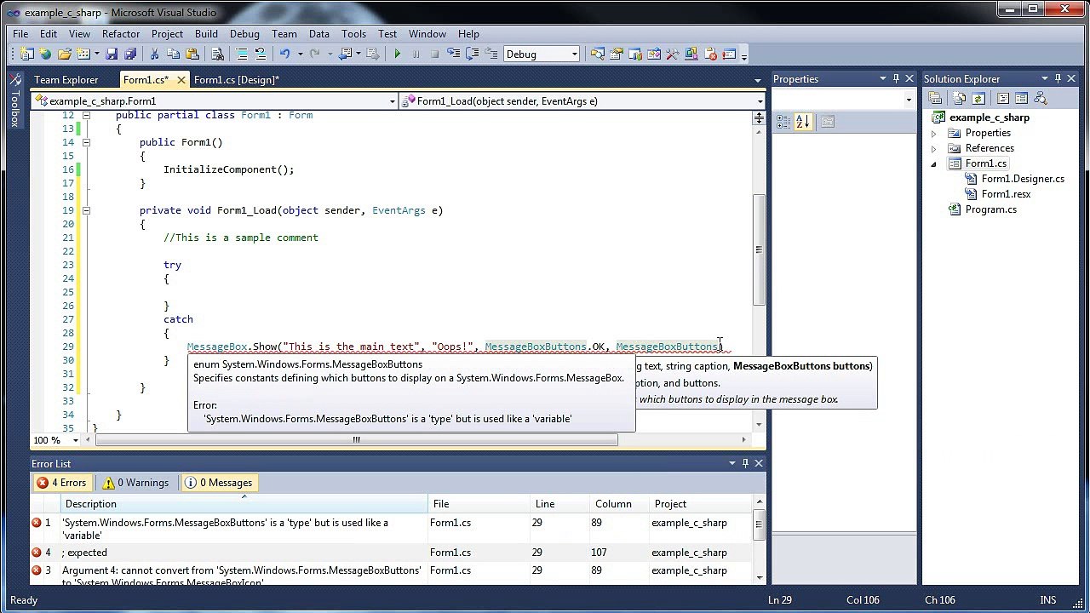
Task: Click the editor horizontal scrollbar thumb
Action: tap(357, 440)
